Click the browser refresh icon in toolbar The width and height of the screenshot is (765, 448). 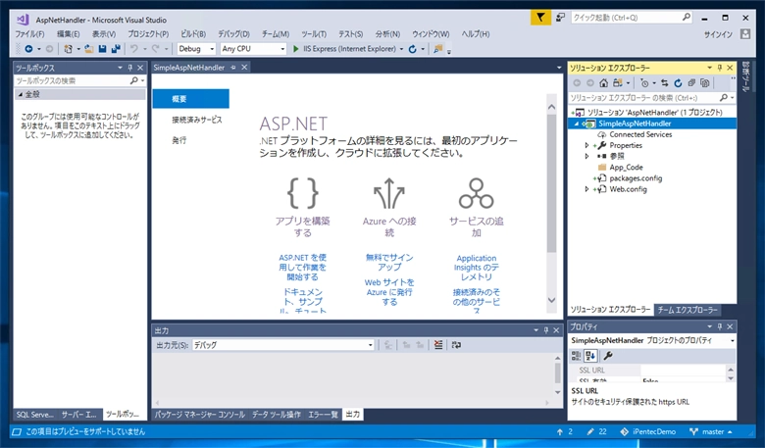pyautogui.click(x=412, y=49)
